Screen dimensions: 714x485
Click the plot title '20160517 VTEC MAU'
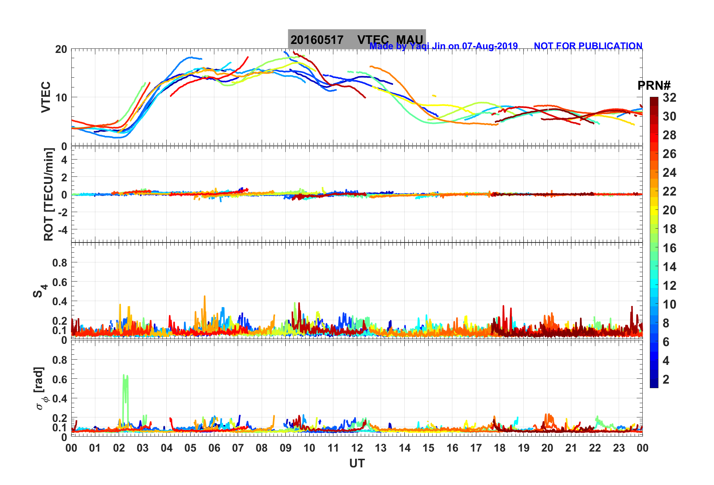point(357,40)
